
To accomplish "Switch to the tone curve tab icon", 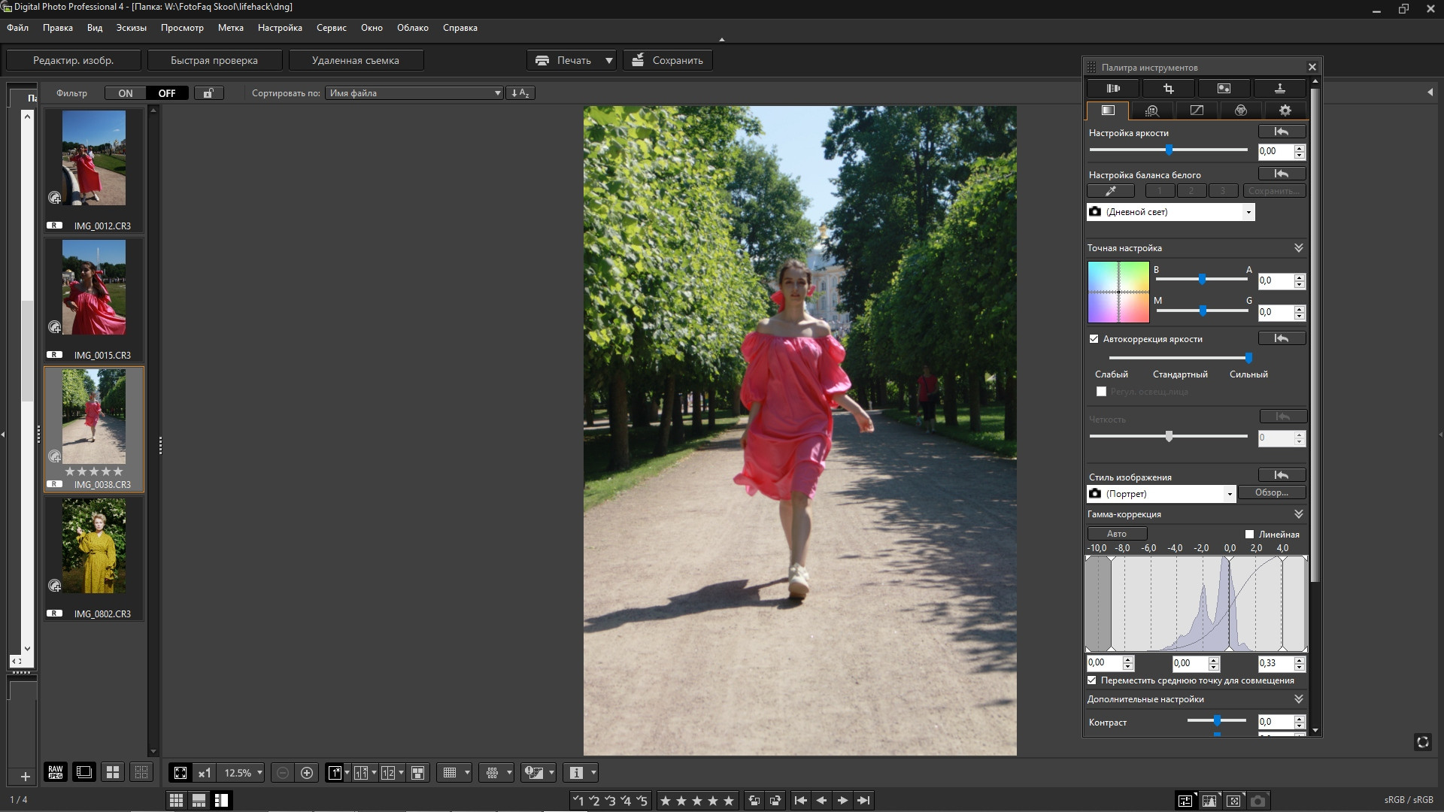I will pos(1197,111).
